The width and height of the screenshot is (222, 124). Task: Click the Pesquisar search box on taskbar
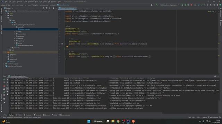[99, 121]
